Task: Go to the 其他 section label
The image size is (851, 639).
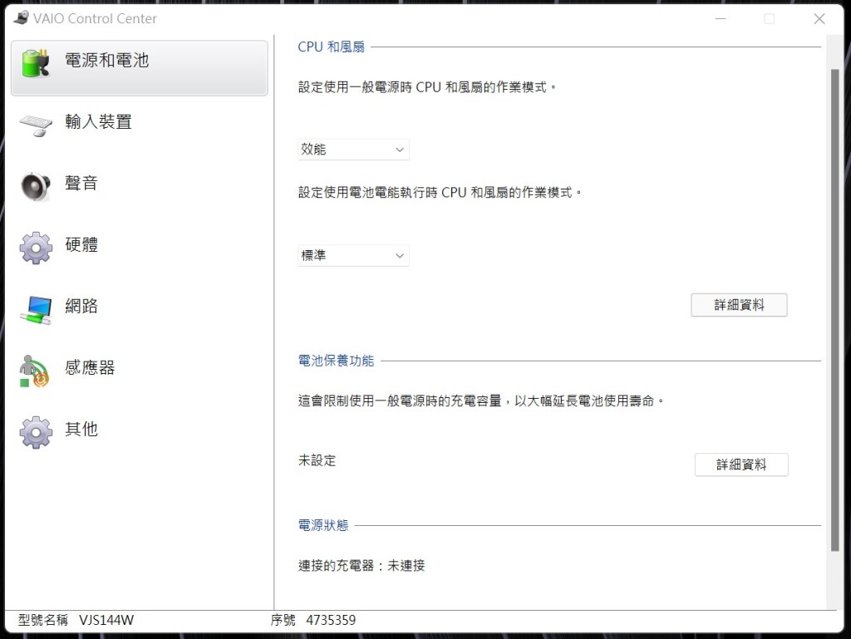Action: [x=81, y=430]
